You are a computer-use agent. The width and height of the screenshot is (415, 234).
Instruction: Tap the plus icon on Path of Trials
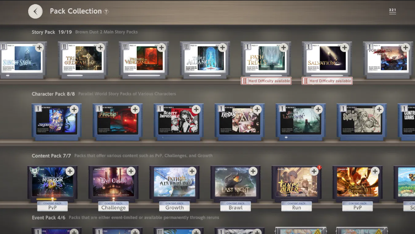point(283,48)
